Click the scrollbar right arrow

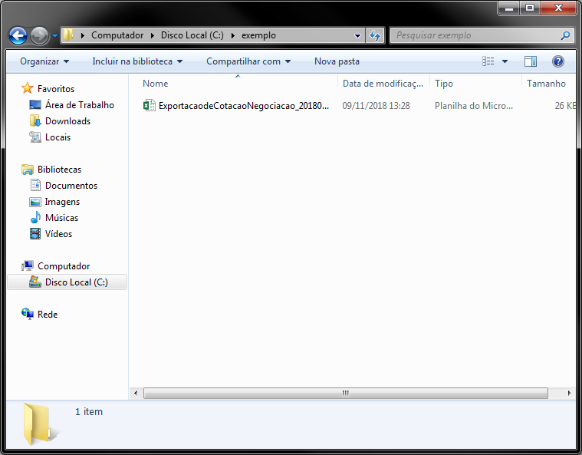coord(570,393)
